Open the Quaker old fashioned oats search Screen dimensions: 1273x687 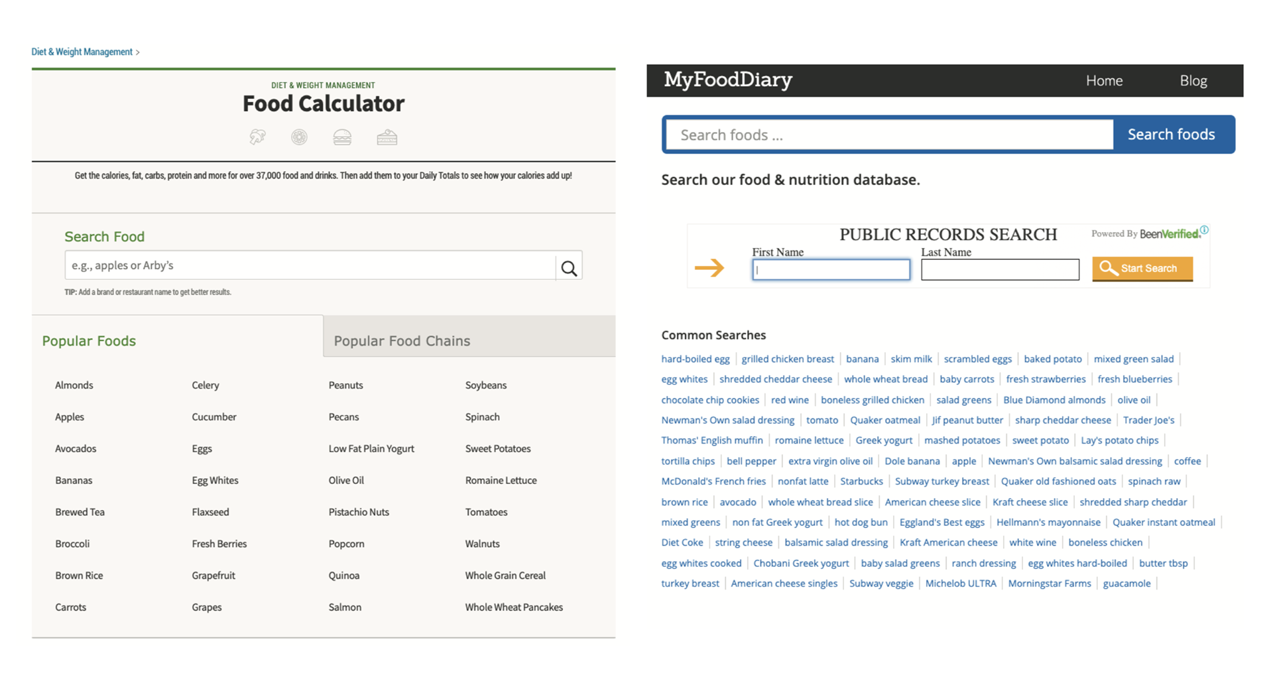pos(1058,481)
